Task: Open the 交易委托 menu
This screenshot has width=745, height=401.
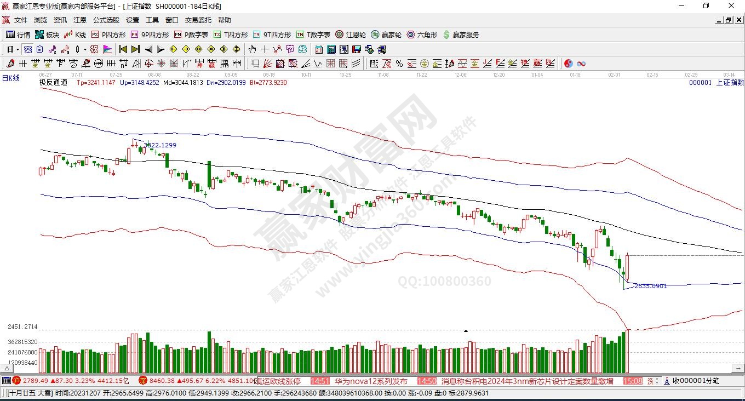Action: click(198, 20)
